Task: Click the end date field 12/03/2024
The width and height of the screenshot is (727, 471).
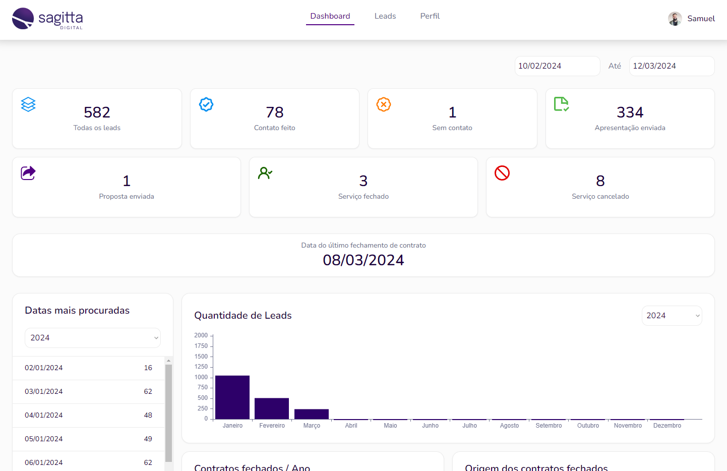Action: [x=672, y=66]
